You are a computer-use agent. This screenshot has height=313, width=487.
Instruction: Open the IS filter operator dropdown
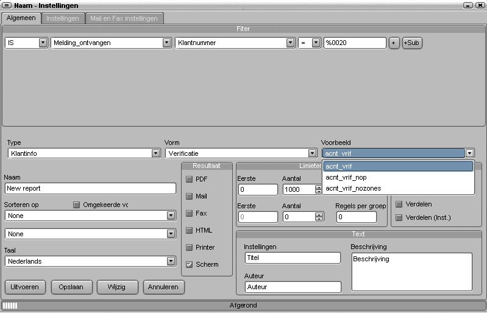pyautogui.click(x=43, y=43)
